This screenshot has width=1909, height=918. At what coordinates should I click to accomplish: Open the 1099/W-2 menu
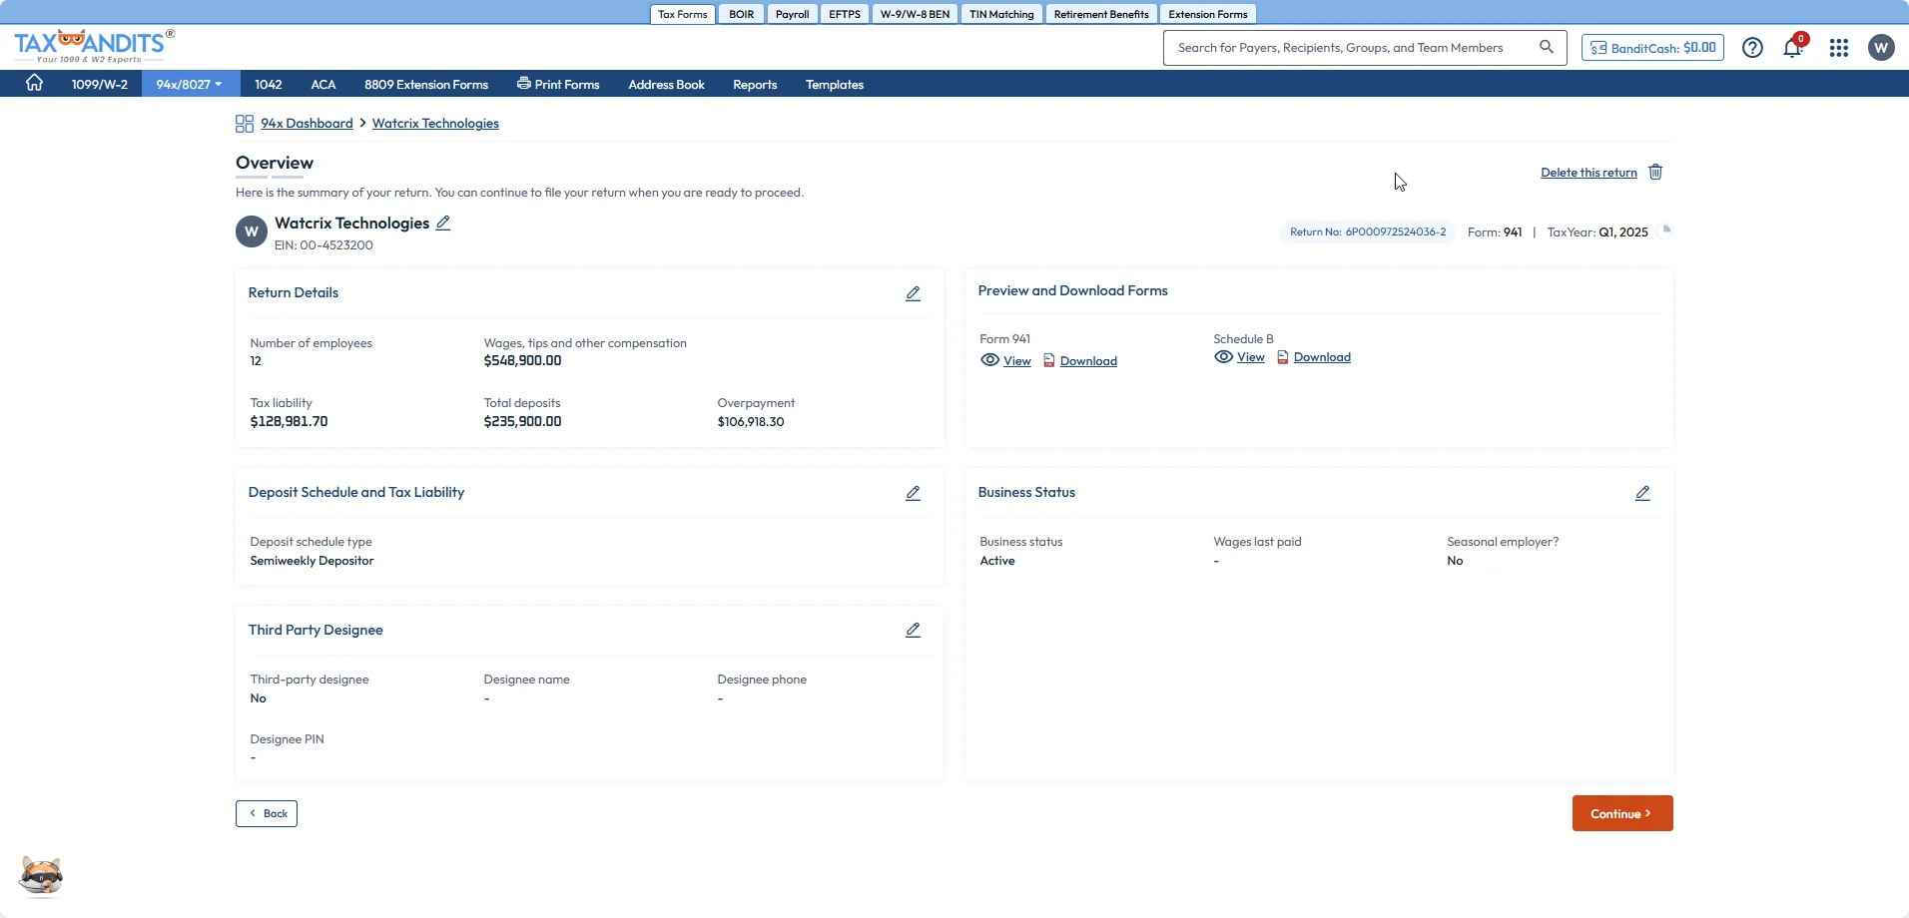pyautogui.click(x=100, y=84)
